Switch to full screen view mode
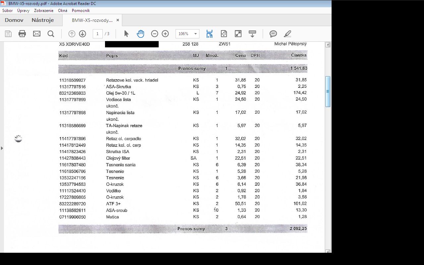This screenshot has height=265, width=424. pyautogui.click(x=238, y=34)
